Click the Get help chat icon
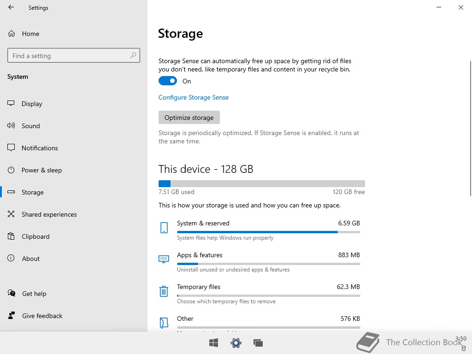The height and width of the screenshot is (354, 472). (12, 293)
